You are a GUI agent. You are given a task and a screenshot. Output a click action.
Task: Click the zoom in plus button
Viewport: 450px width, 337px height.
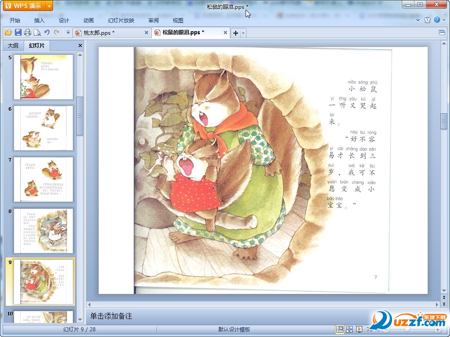[x=437, y=330]
